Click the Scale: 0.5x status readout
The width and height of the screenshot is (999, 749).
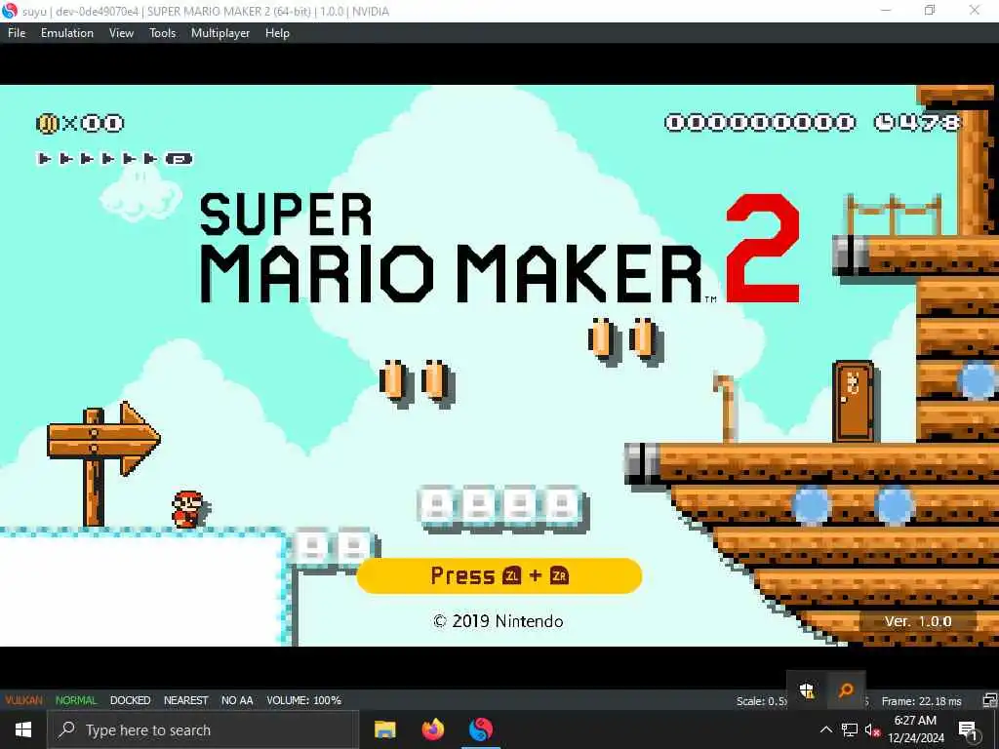click(762, 701)
